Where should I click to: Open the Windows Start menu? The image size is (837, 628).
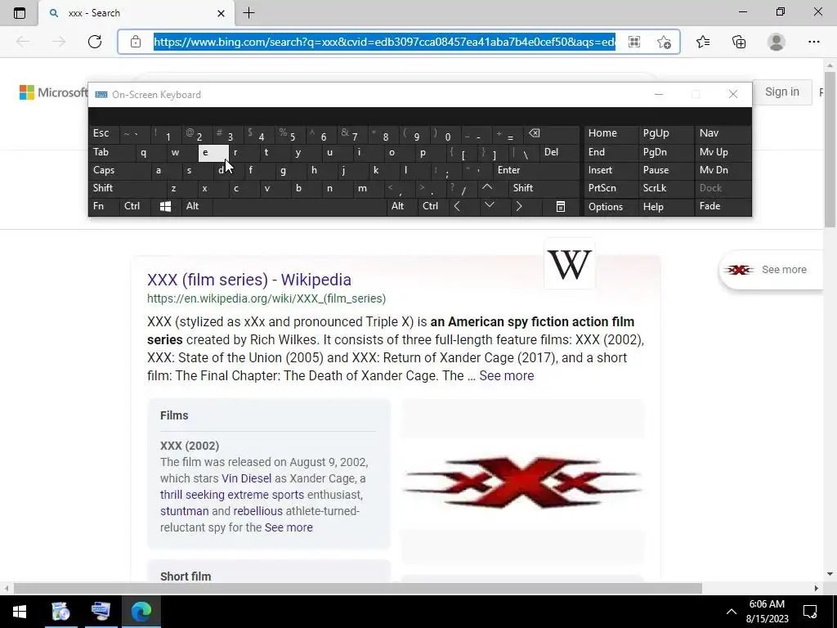pos(20,612)
